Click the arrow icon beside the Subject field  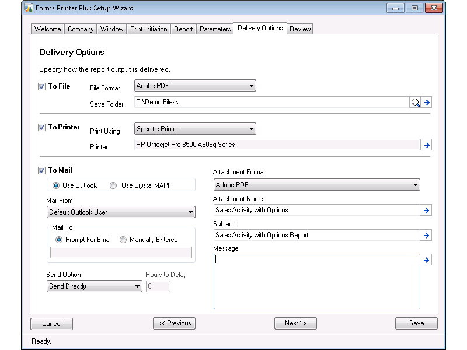(x=427, y=236)
